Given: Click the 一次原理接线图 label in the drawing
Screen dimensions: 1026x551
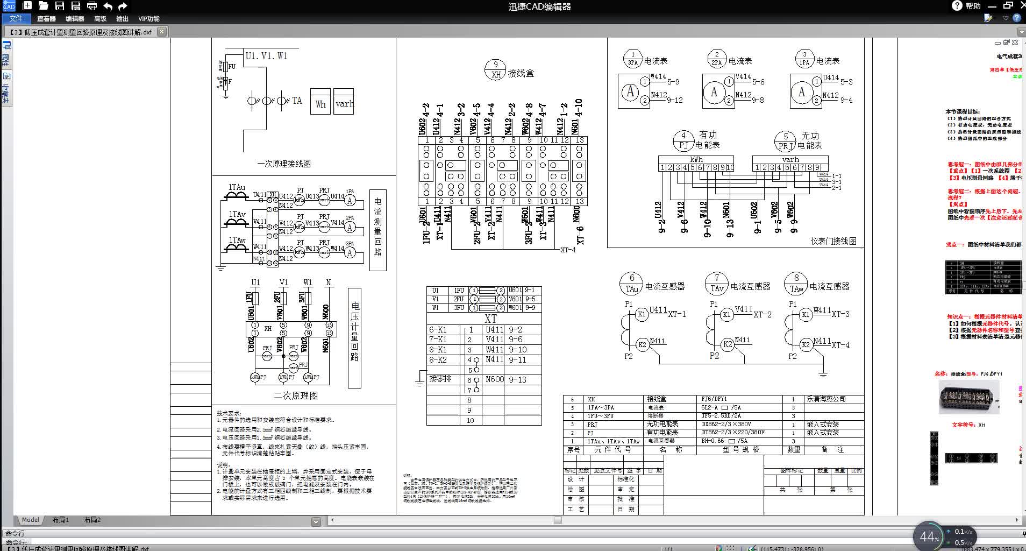Looking at the screenshot, I should pyautogui.click(x=284, y=163).
